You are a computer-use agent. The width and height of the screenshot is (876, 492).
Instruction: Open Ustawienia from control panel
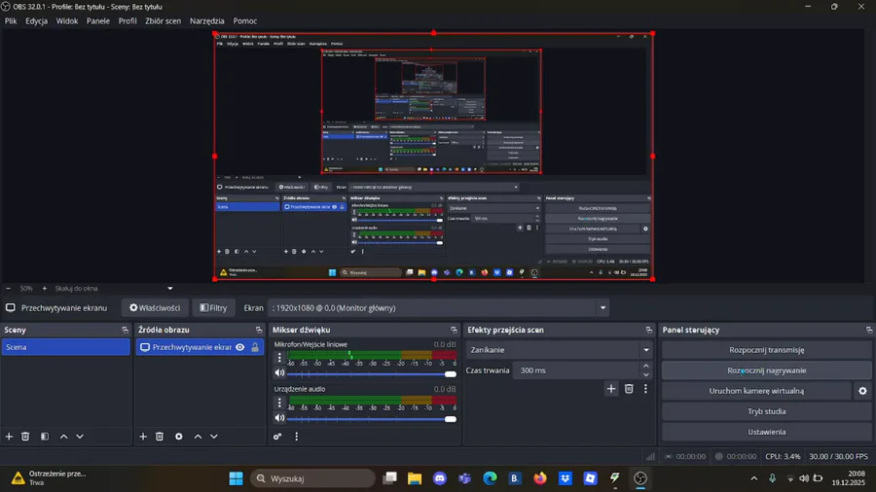pyautogui.click(x=767, y=432)
